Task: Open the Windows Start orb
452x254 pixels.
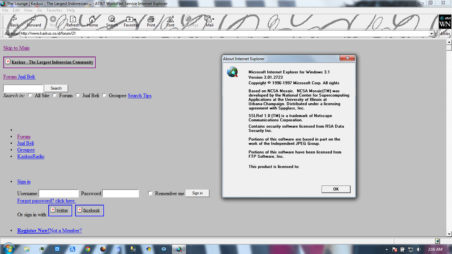Action: (x=9, y=248)
